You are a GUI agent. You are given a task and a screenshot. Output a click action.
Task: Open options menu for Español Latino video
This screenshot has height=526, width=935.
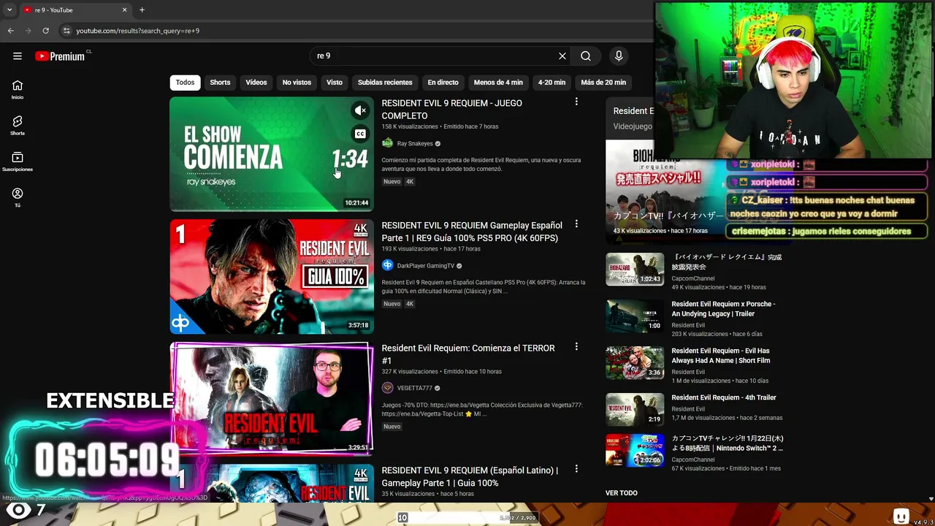click(576, 469)
